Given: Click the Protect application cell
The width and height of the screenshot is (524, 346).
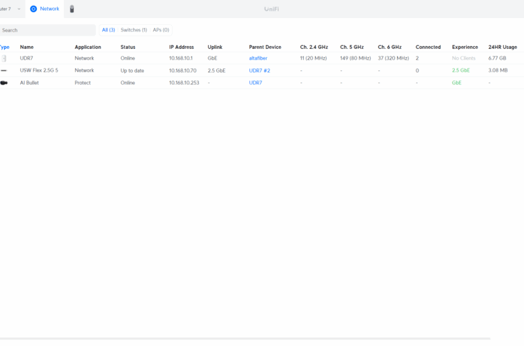Looking at the screenshot, I should point(83,82).
